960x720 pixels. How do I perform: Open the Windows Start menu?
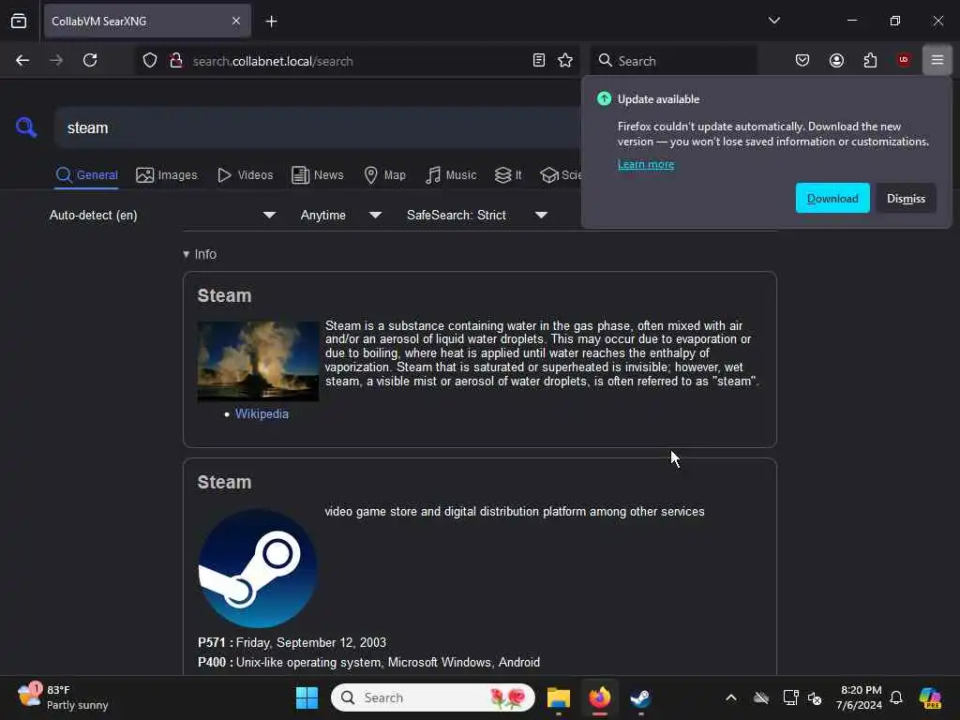pos(307,697)
